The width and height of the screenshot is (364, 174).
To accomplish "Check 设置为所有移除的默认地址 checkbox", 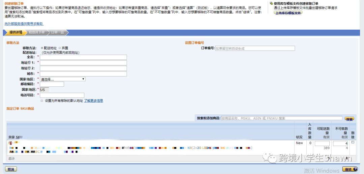I will 42,100.
